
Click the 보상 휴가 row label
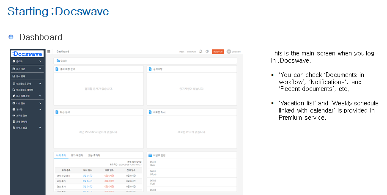[61, 181]
